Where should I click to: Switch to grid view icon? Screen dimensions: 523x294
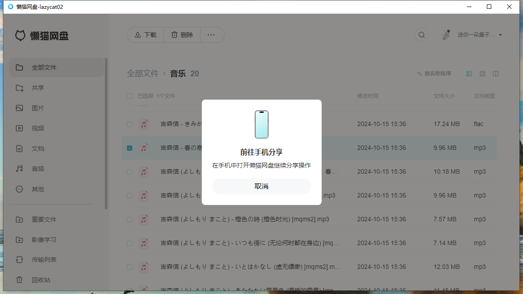(x=482, y=74)
